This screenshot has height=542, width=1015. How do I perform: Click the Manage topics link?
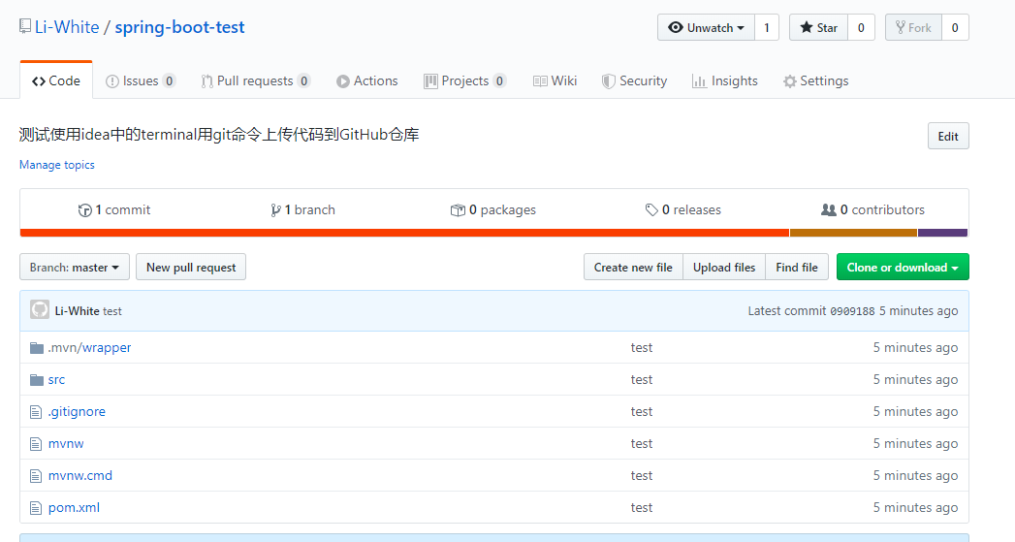pyautogui.click(x=57, y=165)
